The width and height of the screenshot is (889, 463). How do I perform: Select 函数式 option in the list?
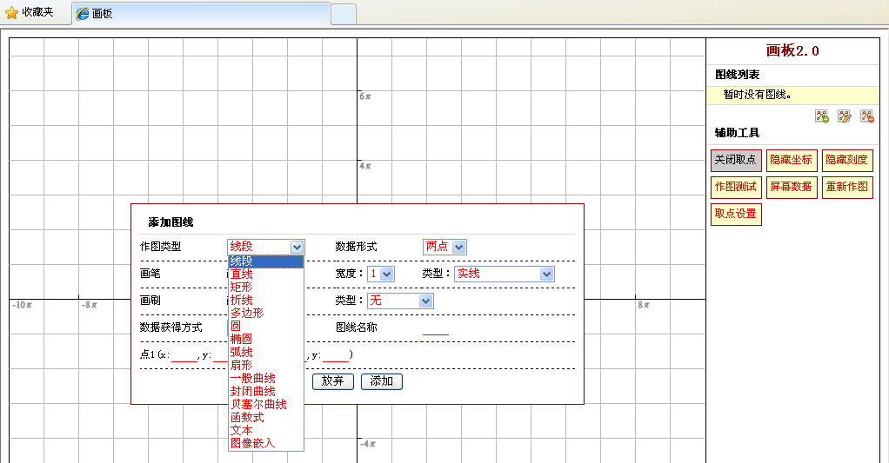pos(247,417)
